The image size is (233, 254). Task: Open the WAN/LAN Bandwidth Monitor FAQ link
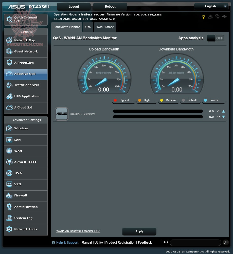78,231
